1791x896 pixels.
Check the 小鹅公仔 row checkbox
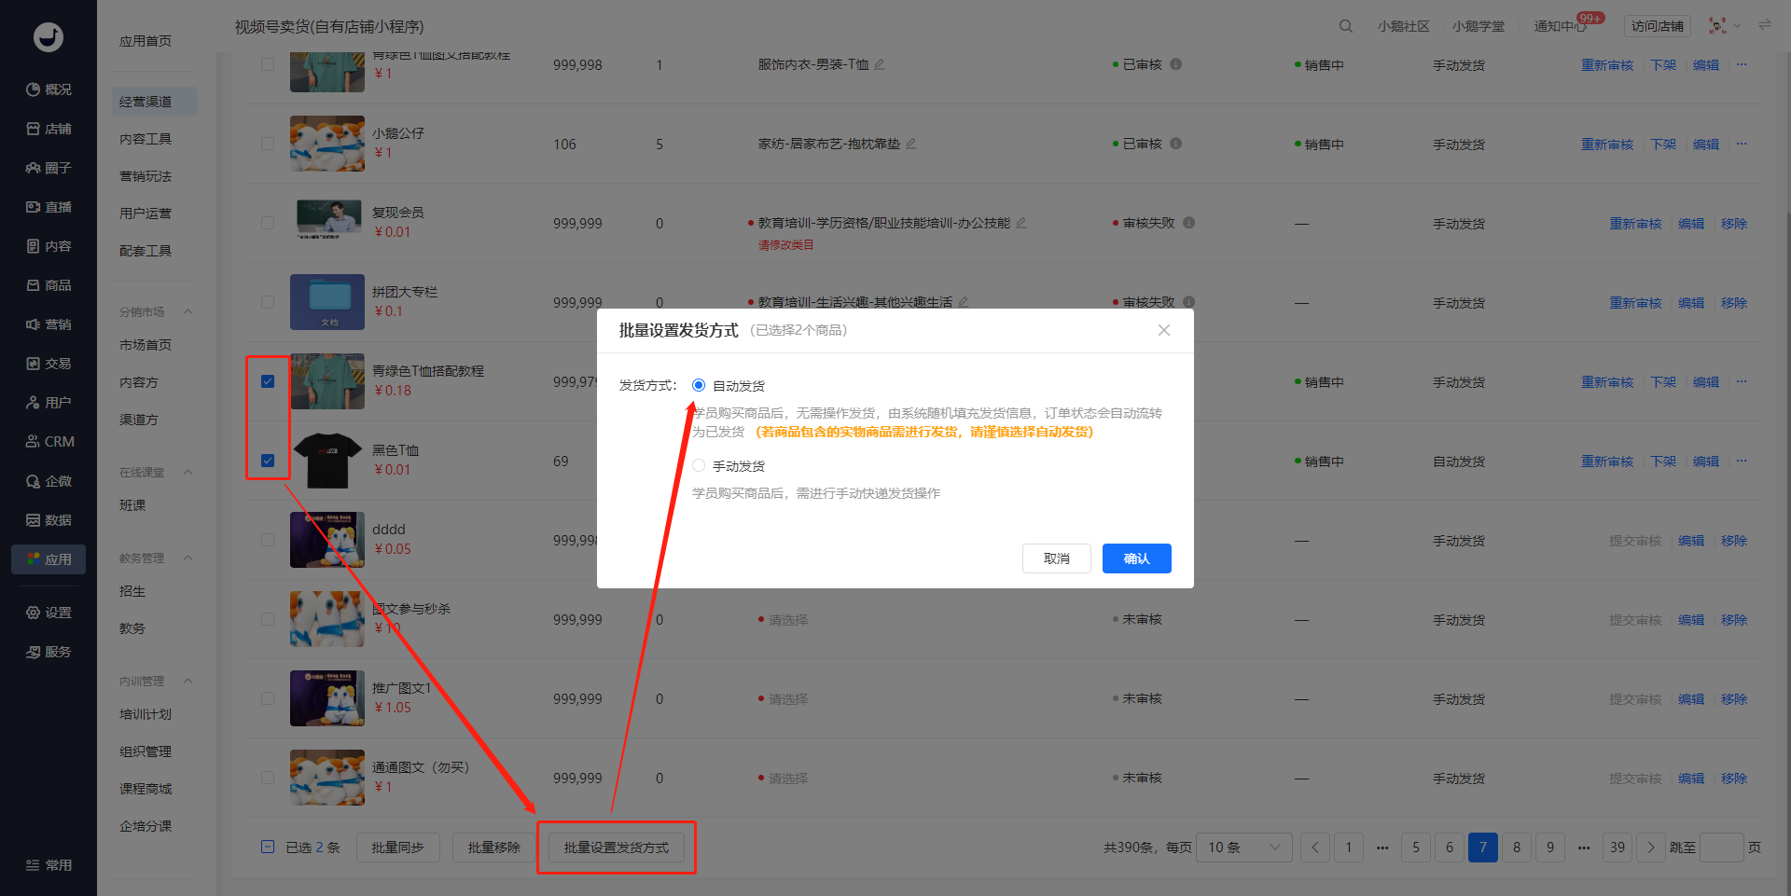(x=268, y=144)
